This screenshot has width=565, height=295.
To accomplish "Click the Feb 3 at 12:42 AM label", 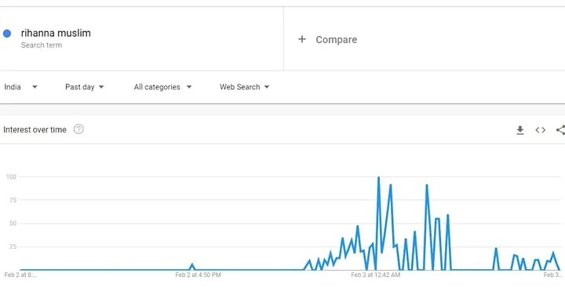I will [375, 275].
